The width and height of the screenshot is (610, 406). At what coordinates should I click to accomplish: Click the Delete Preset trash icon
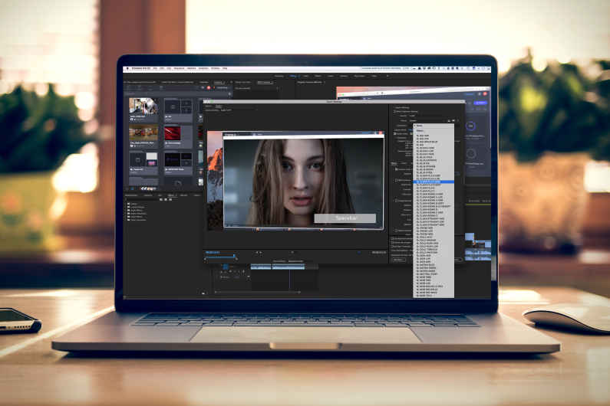pyautogui.click(x=460, y=120)
